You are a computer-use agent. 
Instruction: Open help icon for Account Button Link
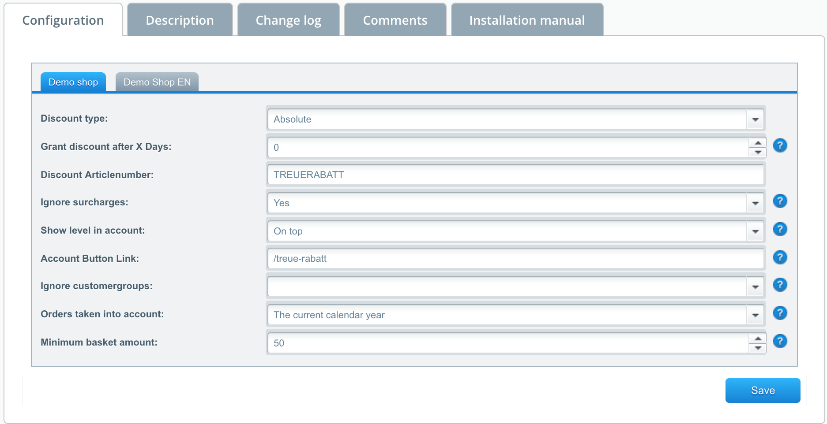(x=780, y=257)
